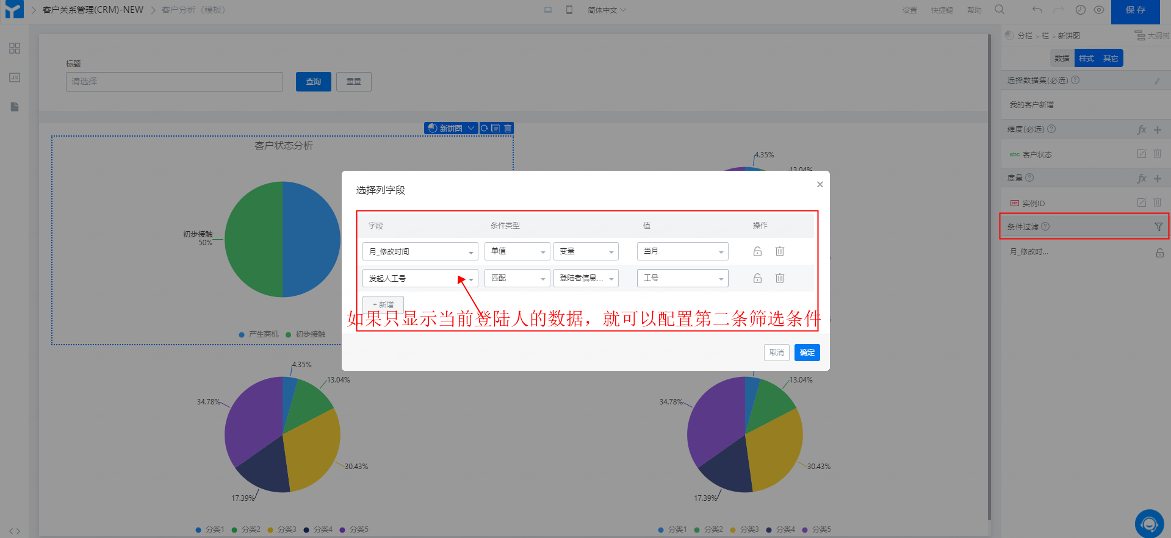Close the 选择列字段 dialog
This screenshot has height=538, width=1171.
pyautogui.click(x=820, y=184)
